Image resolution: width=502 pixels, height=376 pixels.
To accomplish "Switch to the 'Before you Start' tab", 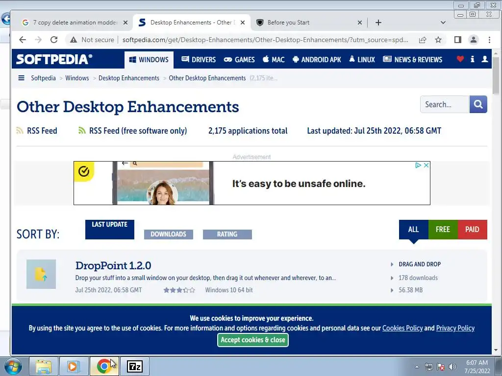I will click(309, 23).
